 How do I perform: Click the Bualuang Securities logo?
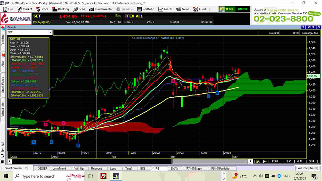(12, 19)
